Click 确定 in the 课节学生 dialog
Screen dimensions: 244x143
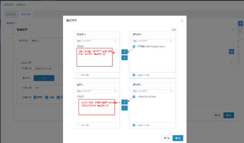point(178,138)
